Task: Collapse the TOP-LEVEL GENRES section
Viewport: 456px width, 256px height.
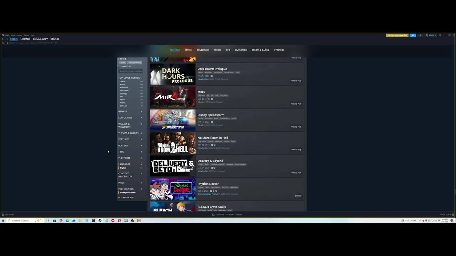Action: [130, 78]
